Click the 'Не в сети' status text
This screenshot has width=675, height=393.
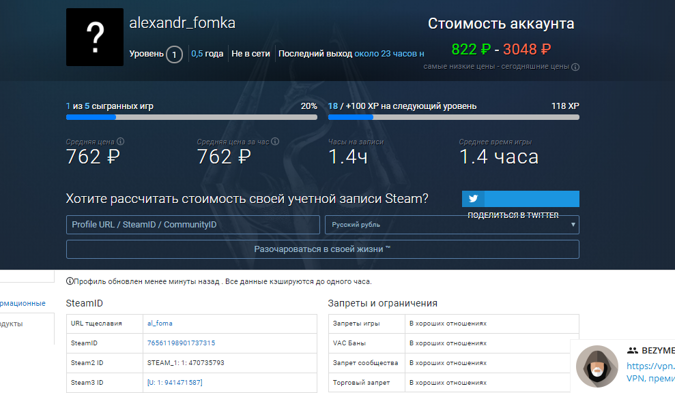tap(250, 54)
